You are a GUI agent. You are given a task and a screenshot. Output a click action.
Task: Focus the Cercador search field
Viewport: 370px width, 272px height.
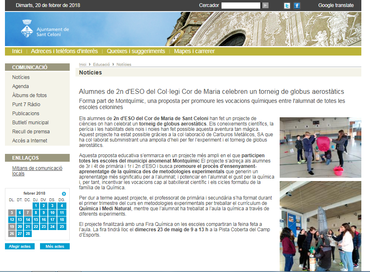tap(241, 5)
